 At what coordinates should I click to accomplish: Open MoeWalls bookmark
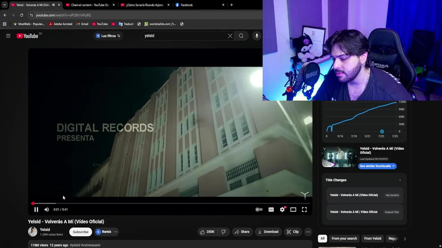tap(29, 24)
